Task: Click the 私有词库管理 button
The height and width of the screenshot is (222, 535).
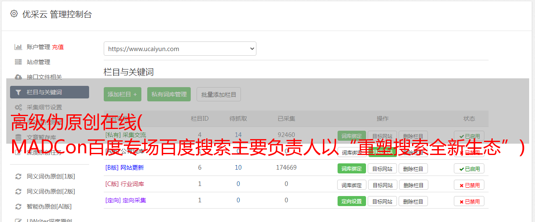Action: pyautogui.click(x=169, y=94)
